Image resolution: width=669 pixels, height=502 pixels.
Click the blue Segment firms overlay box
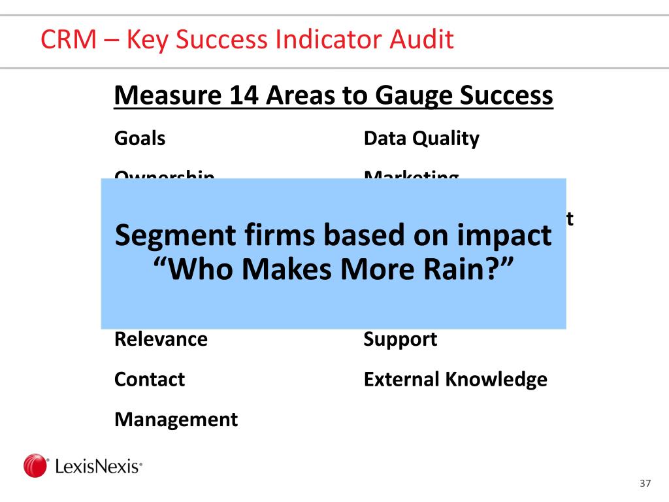334,254
